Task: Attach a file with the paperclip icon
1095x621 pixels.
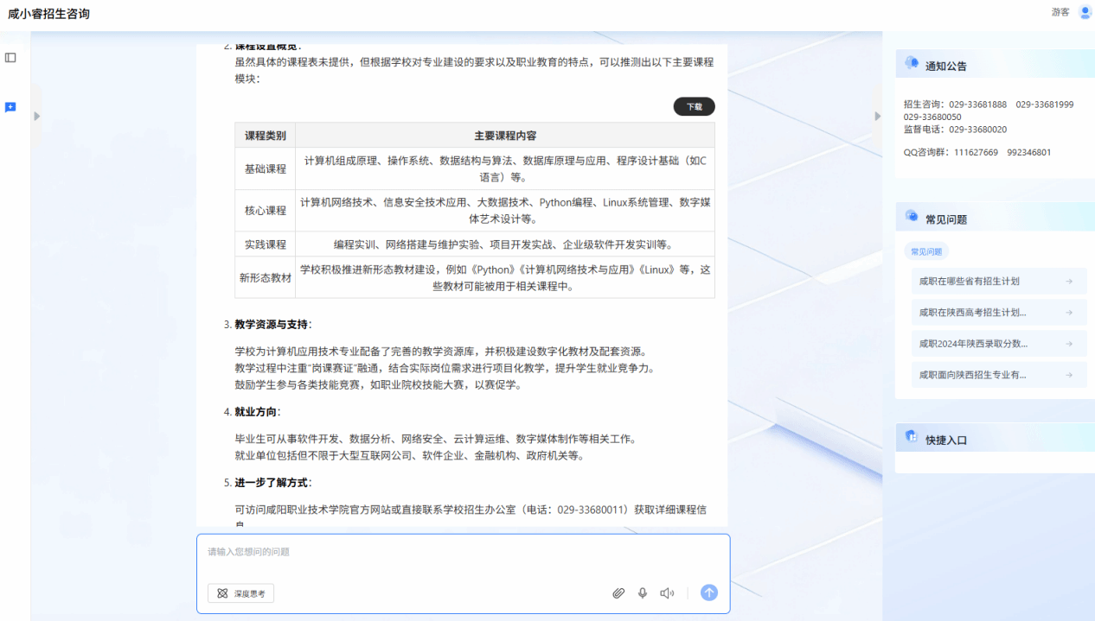Action: point(618,593)
